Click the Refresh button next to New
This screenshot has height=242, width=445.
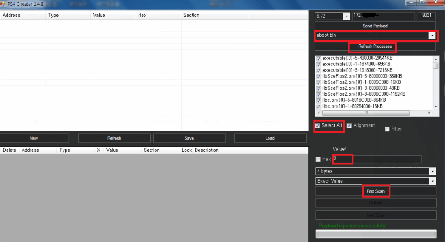point(114,138)
